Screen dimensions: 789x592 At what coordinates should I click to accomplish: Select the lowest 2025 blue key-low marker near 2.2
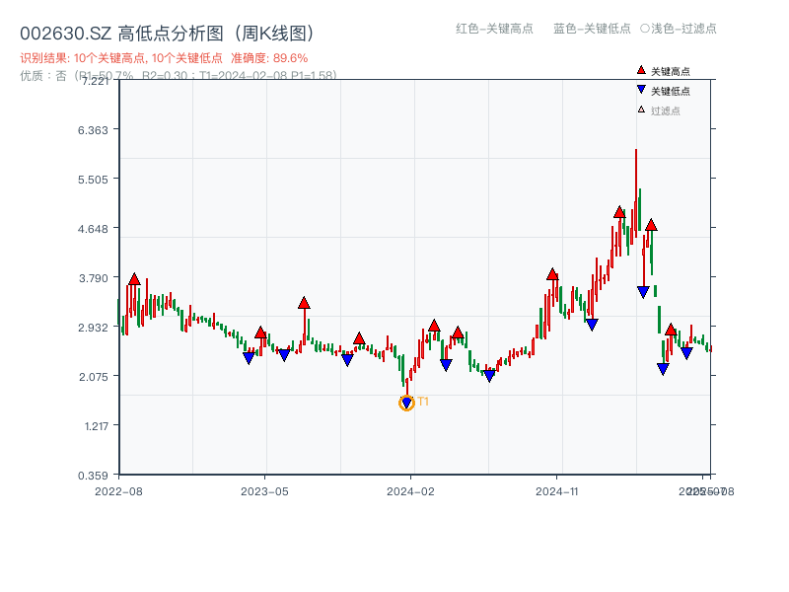pyautogui.click(x=663, y=369)
